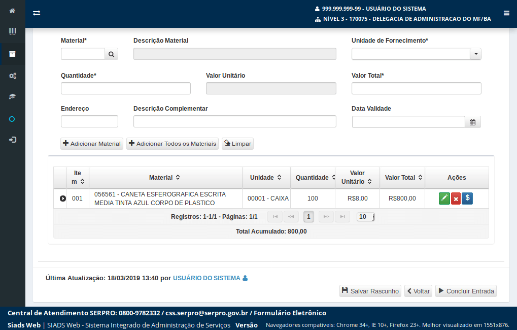Clear the form with Limpar

pyautogui.click(x=238, y=144)
